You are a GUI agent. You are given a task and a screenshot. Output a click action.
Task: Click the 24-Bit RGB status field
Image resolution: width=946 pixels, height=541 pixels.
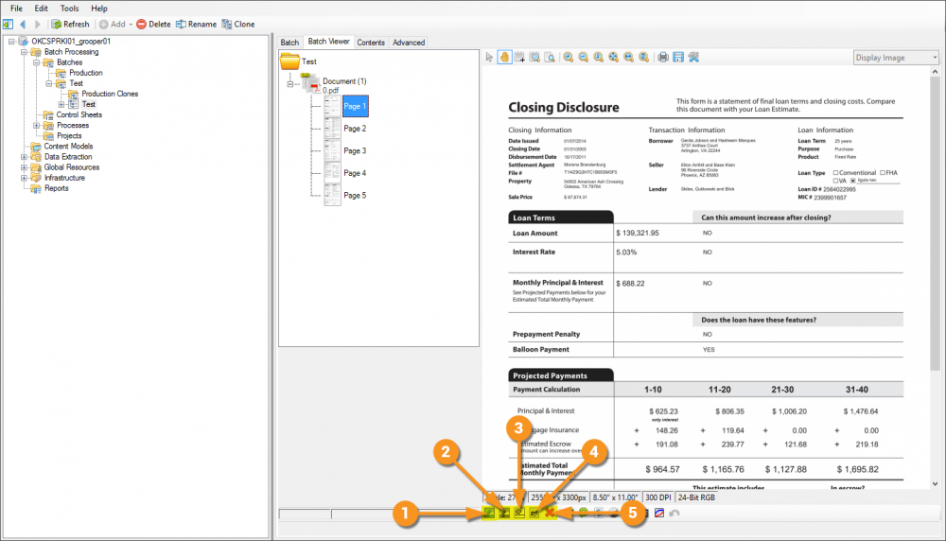696,497
